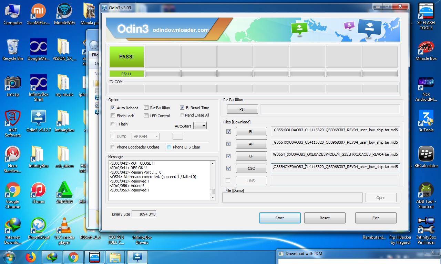Open the Windows Start menu
441x264 pixels.
[x=9, y=257]
